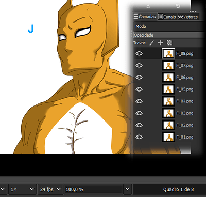Open the 24 fps frame rate dropdown
Image resolution: width=206 pixels, height=197 pixels.
point(50,189)
